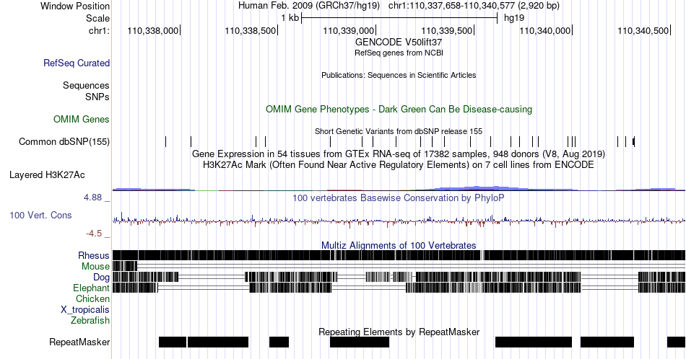
Task: Click the GTEx Gene Expression track title
Action: pos(399,154)
